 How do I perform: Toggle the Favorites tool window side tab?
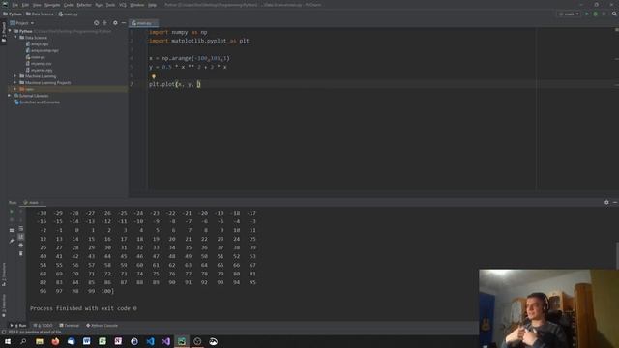pyautogui.click(x=4, y=305)
